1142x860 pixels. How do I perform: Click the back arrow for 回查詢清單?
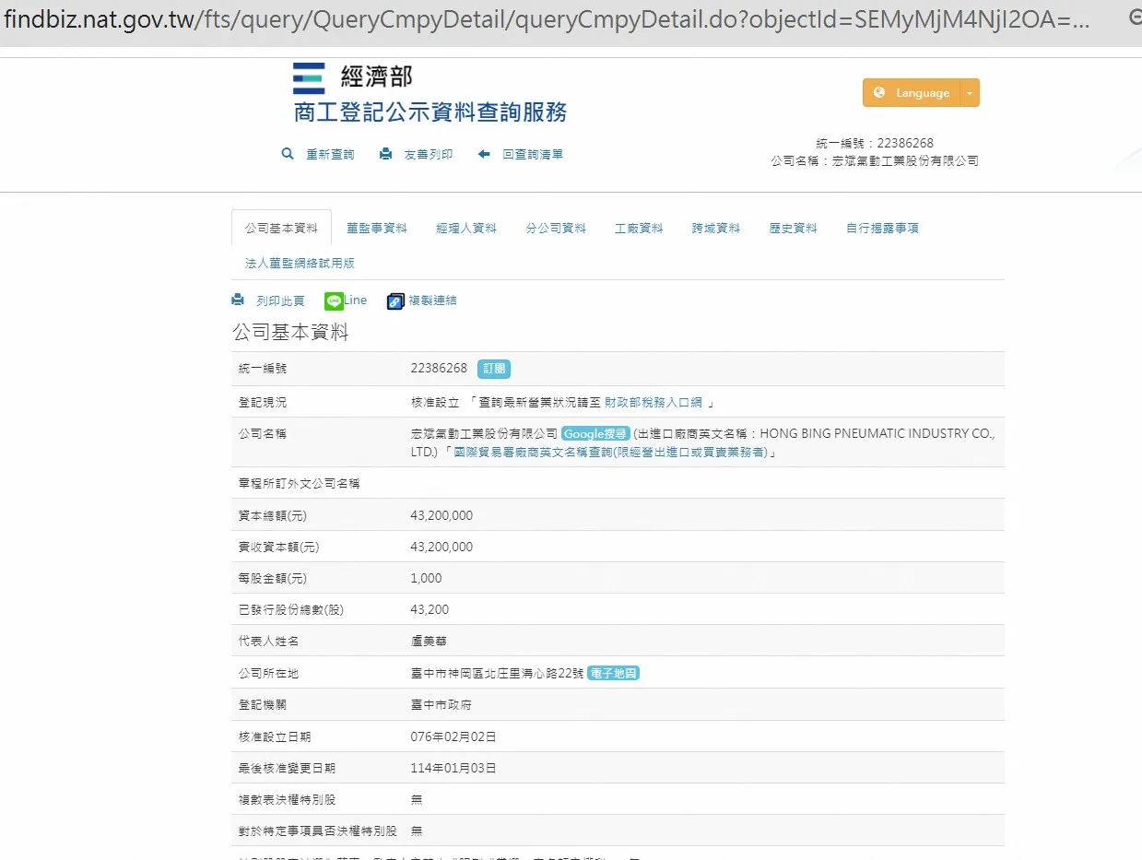484,154
